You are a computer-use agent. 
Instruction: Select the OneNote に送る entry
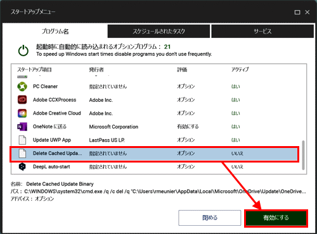tap(49, 126)
